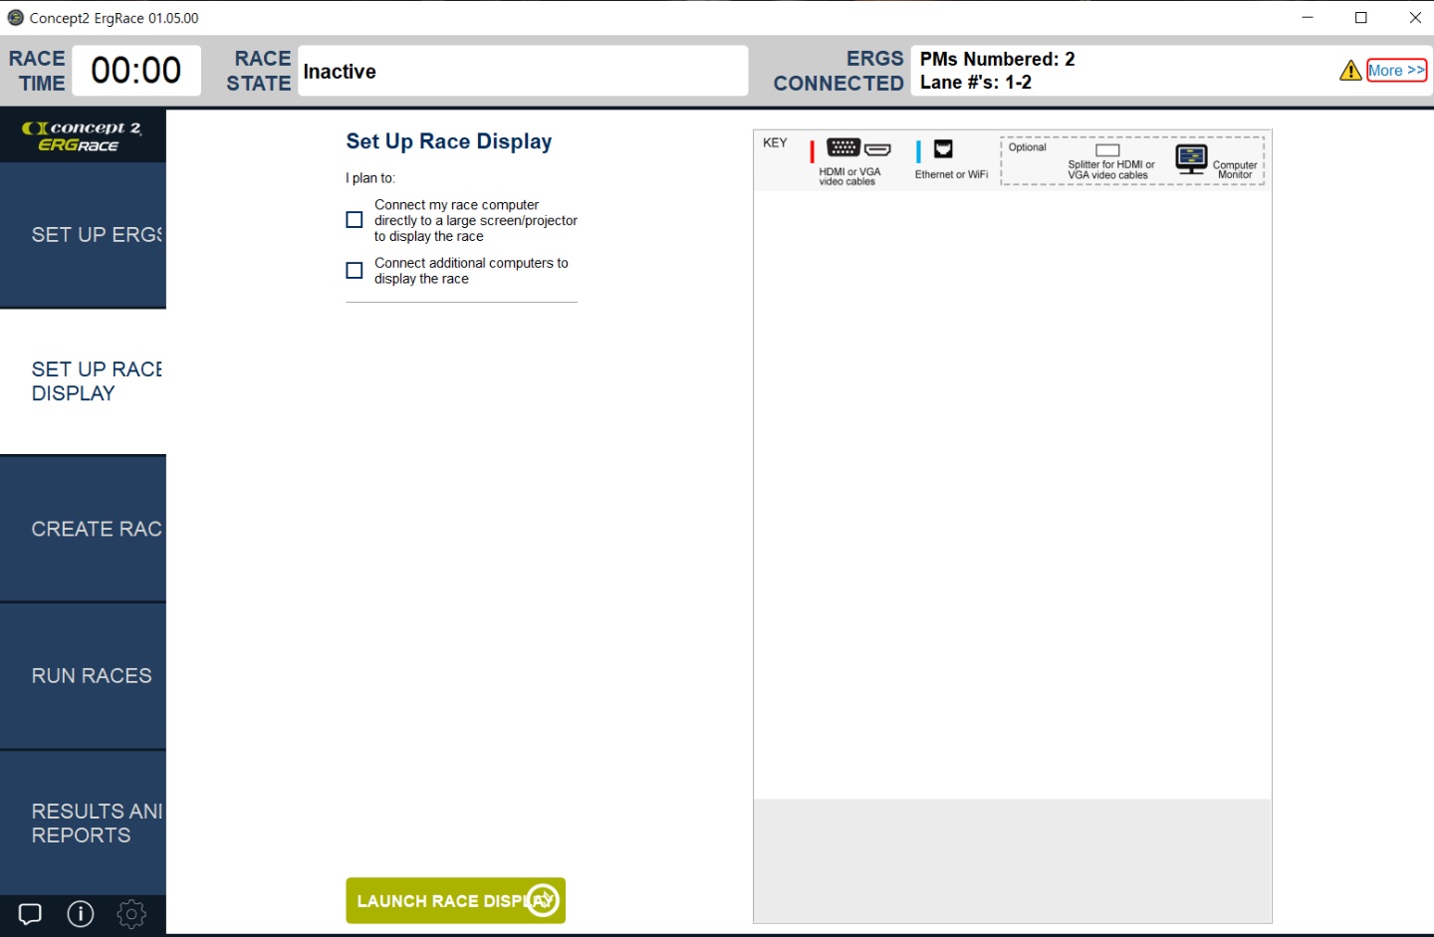Click the Ethernet port icon in key

[x=943, y=149]
